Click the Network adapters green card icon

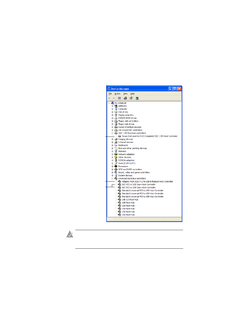pyautogui.click(x=116, y=154)
